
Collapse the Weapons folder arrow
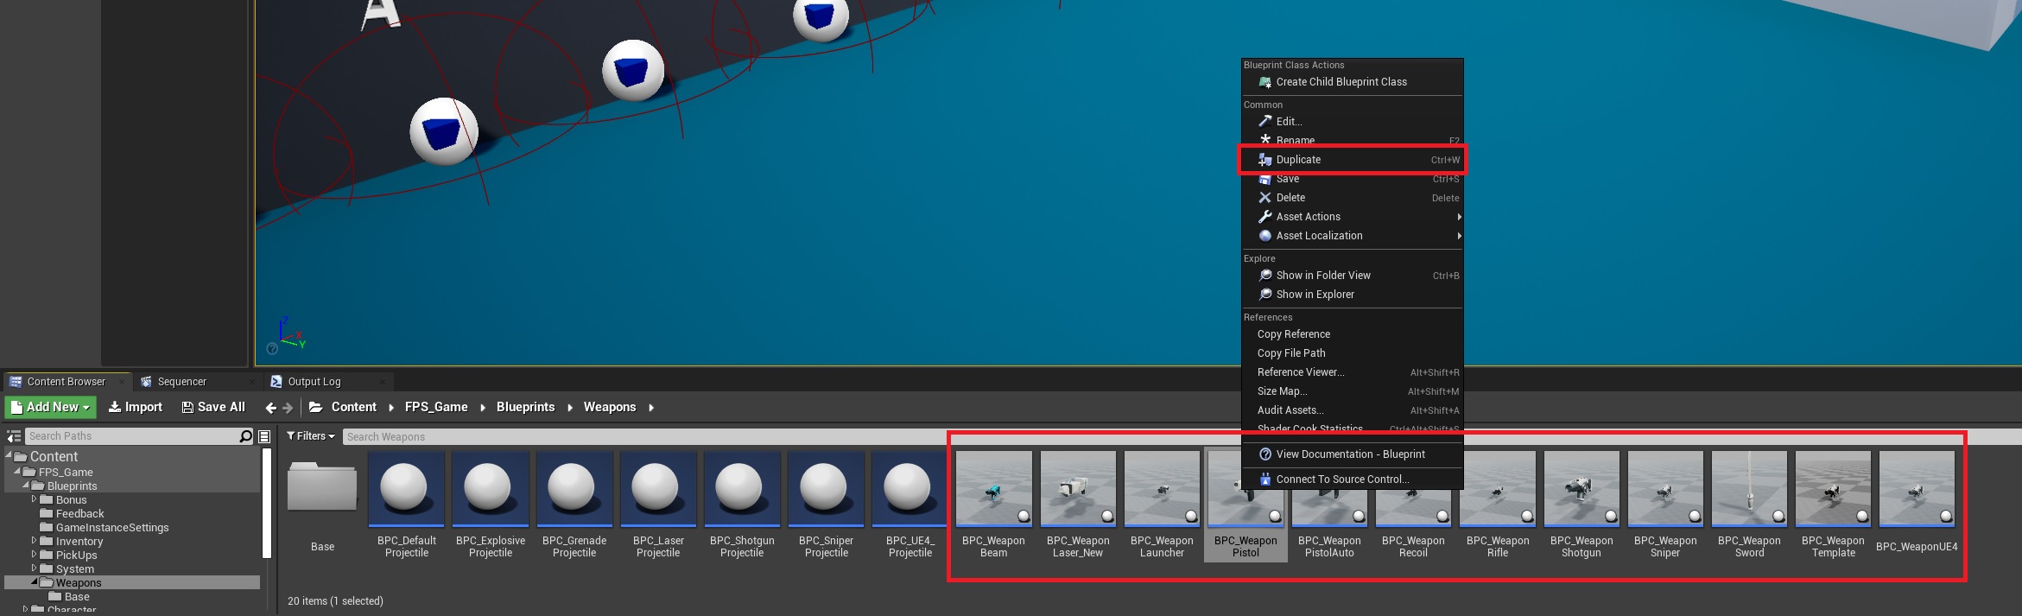click(x=35, y=582)
